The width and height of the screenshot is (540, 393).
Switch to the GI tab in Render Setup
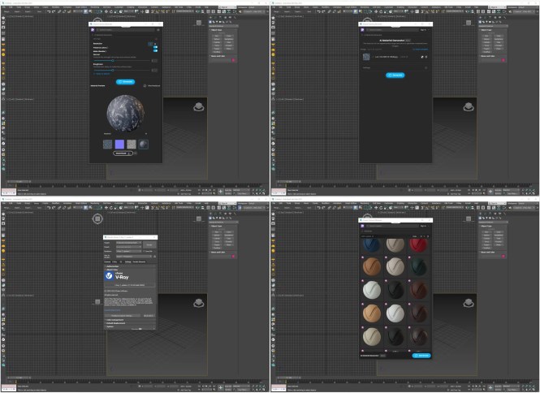120,261
